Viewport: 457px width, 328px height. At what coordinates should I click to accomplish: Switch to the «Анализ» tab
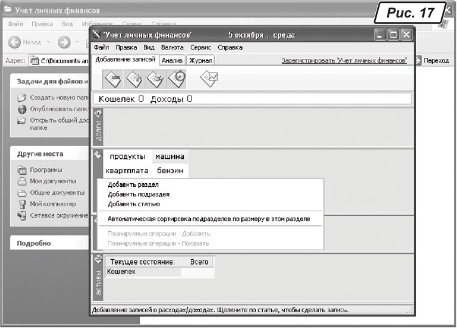click(173, 61)
